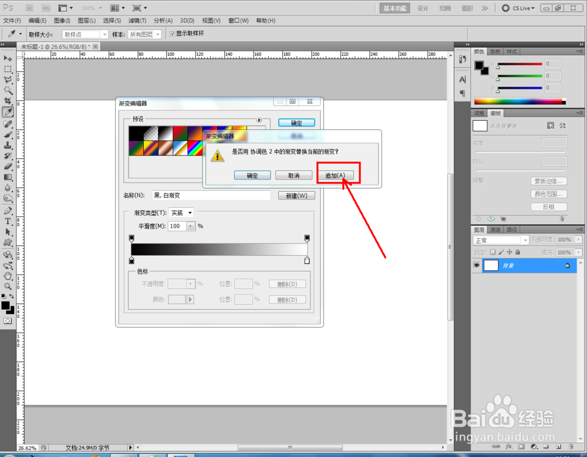The width and height of the screenshot is (587, 457).
Task: Open the Paragraph panel icon
Action: 463,93
